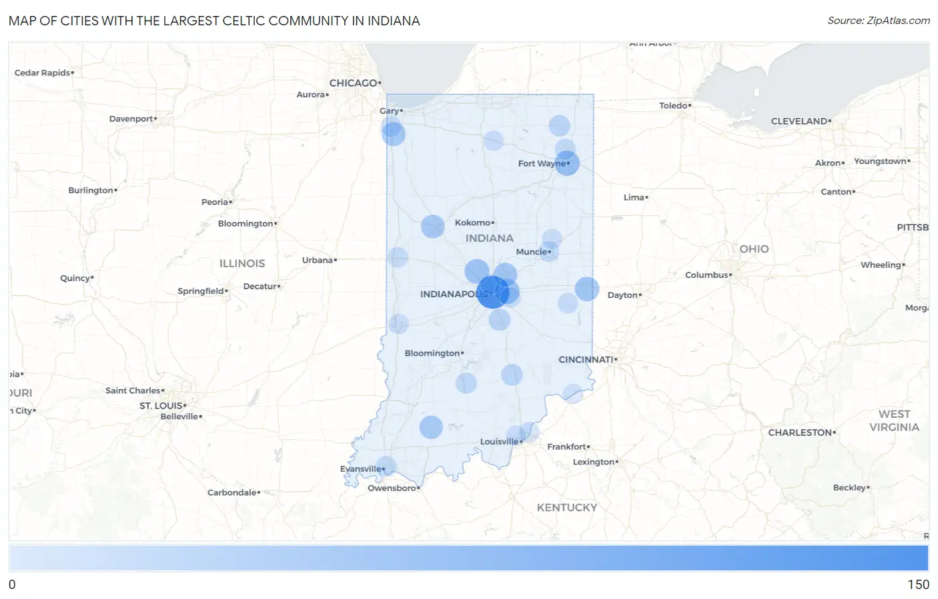Click the Columbus city label
This screenshot has width=938, height=599.
pos(707,275)
